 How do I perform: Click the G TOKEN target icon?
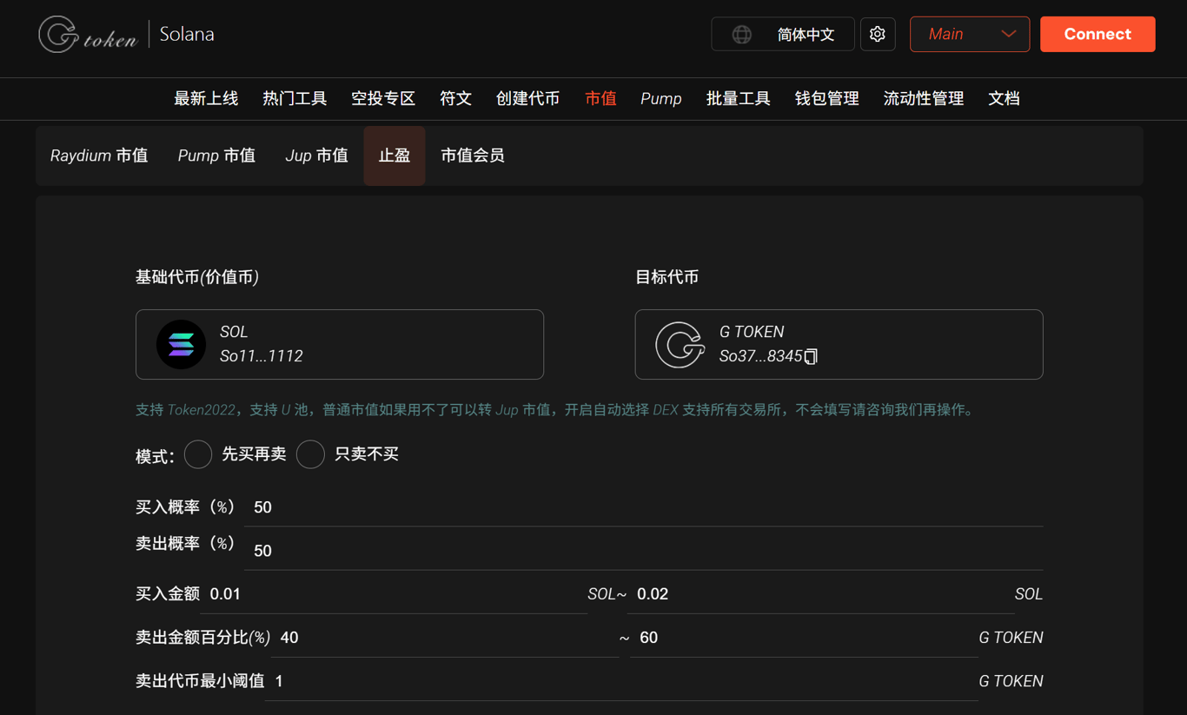tap(680, 344)
